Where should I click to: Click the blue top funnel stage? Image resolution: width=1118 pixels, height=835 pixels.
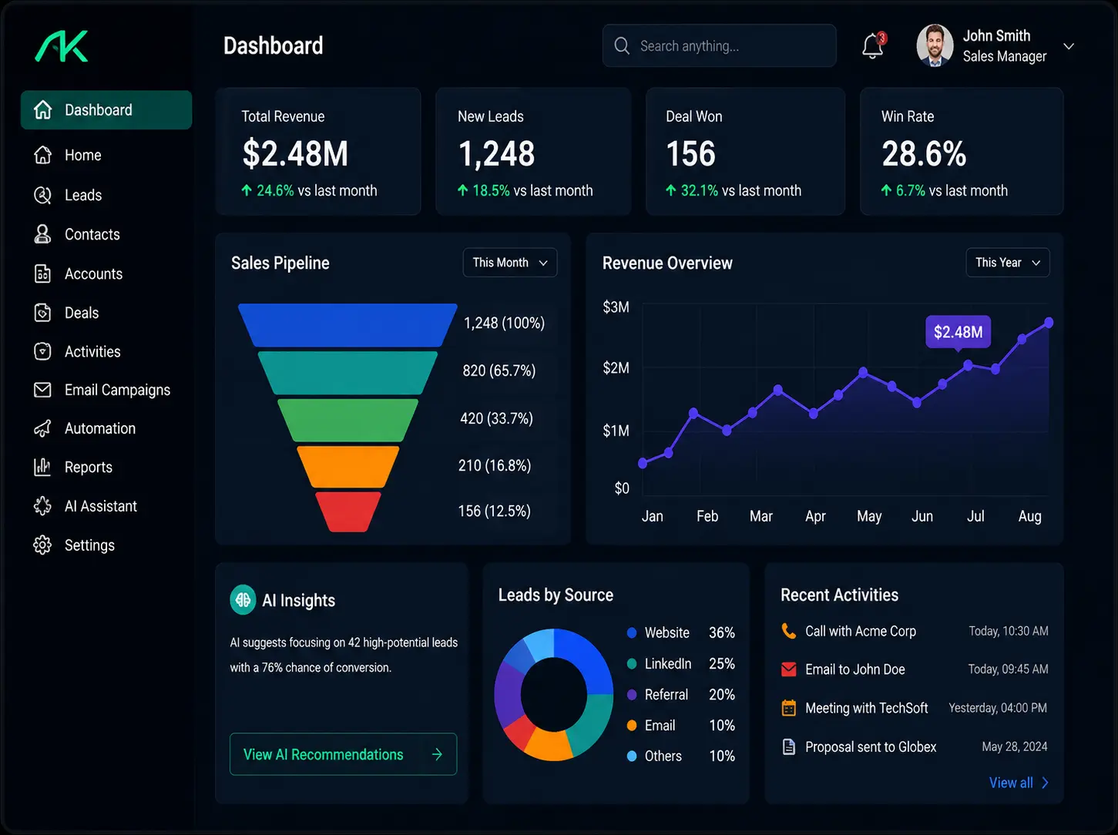(347, 325)
